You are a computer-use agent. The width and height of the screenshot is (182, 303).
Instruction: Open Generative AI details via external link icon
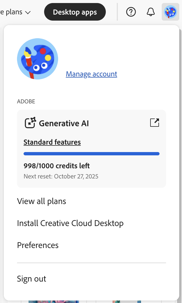154,123
